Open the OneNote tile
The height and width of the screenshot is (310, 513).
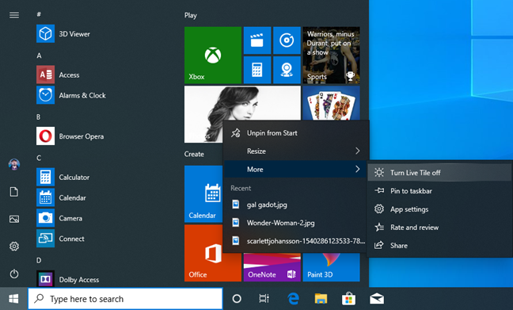pyautogui.click(x=272, y=267)
